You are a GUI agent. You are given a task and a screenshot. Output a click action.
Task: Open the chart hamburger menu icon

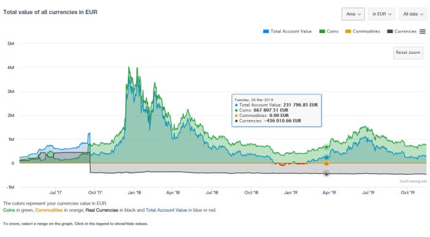click(423, 31)
